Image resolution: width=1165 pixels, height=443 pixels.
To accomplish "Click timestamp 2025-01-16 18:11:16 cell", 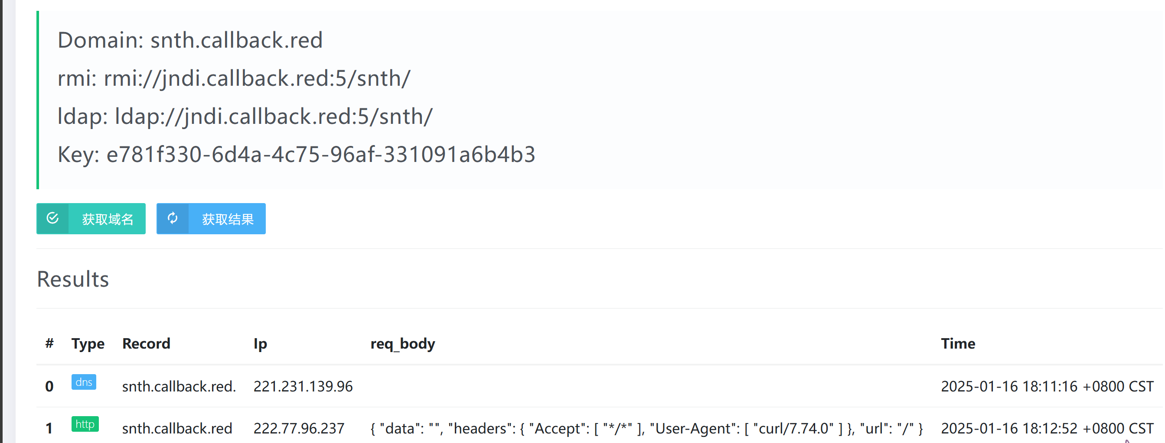I will pos(1048,387).
